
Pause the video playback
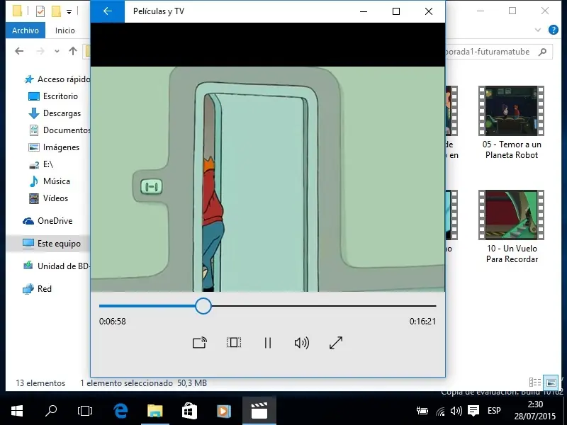click(x=268, y=343)
